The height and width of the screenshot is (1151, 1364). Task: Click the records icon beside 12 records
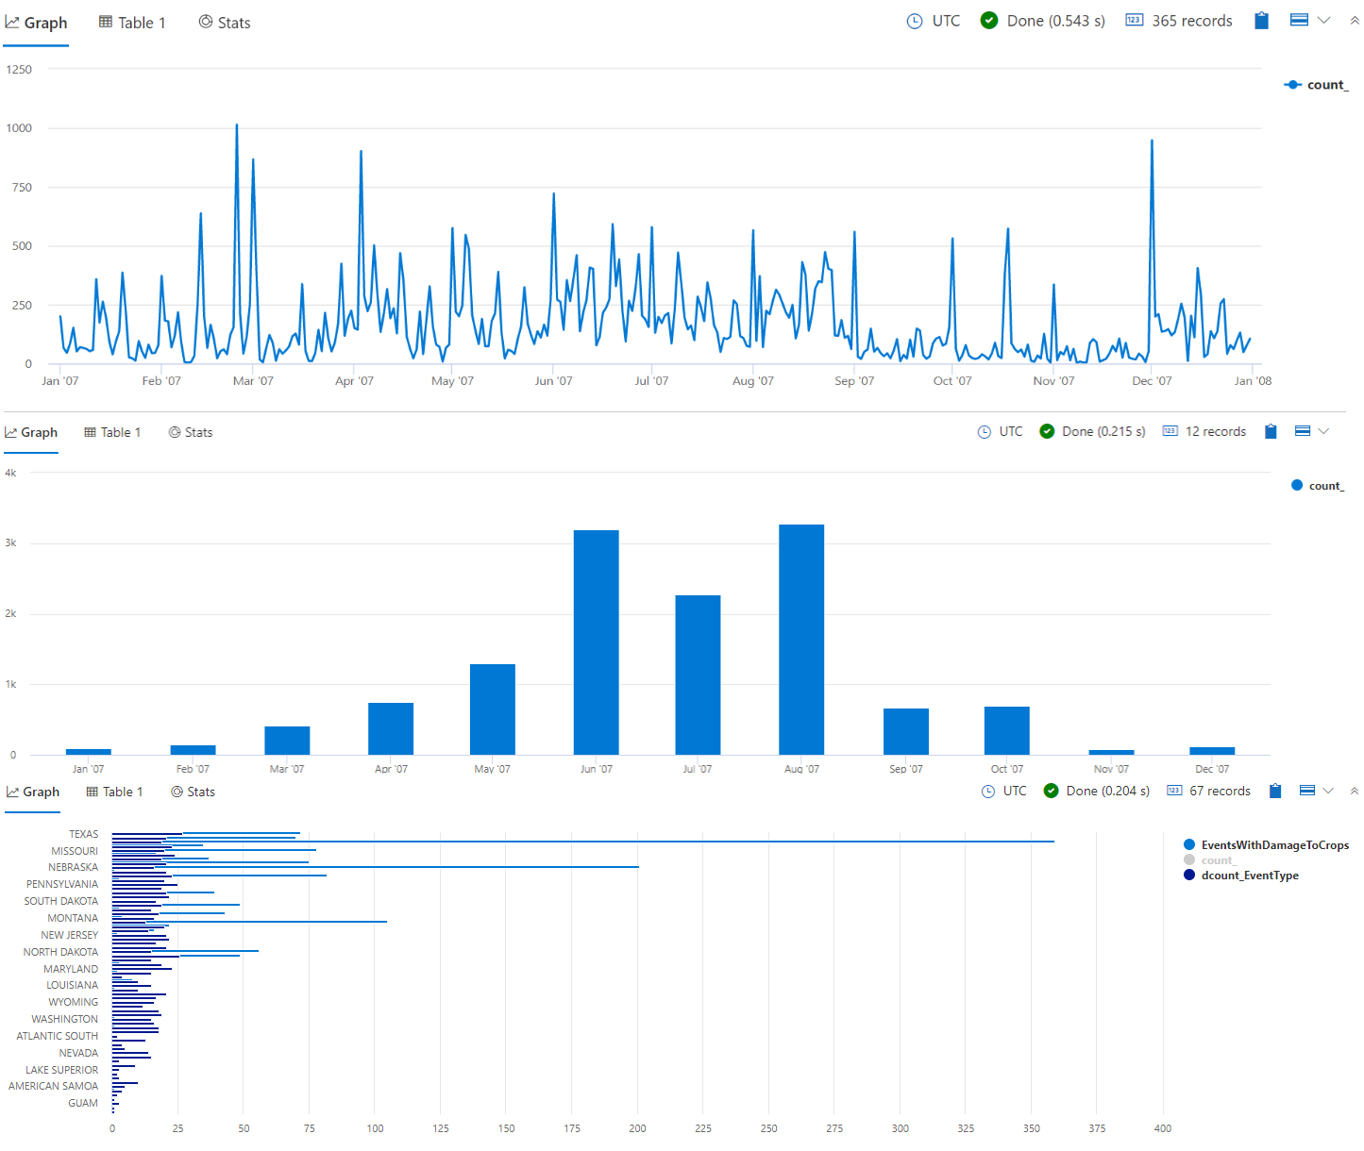[1170, 431]
